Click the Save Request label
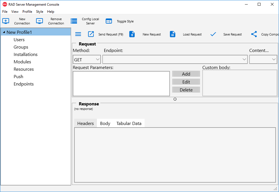This screenshot has width=279, height=192. tap(232, 34)
